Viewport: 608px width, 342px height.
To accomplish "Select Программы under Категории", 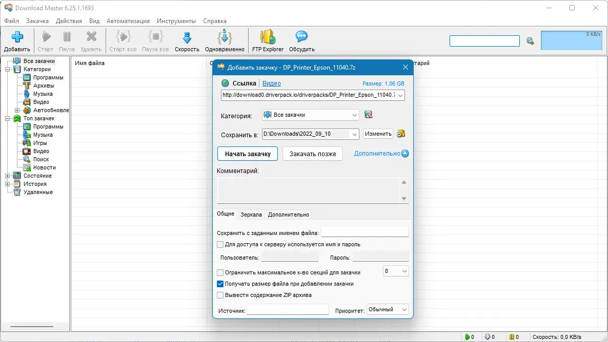I will click(x=48, y=77).
